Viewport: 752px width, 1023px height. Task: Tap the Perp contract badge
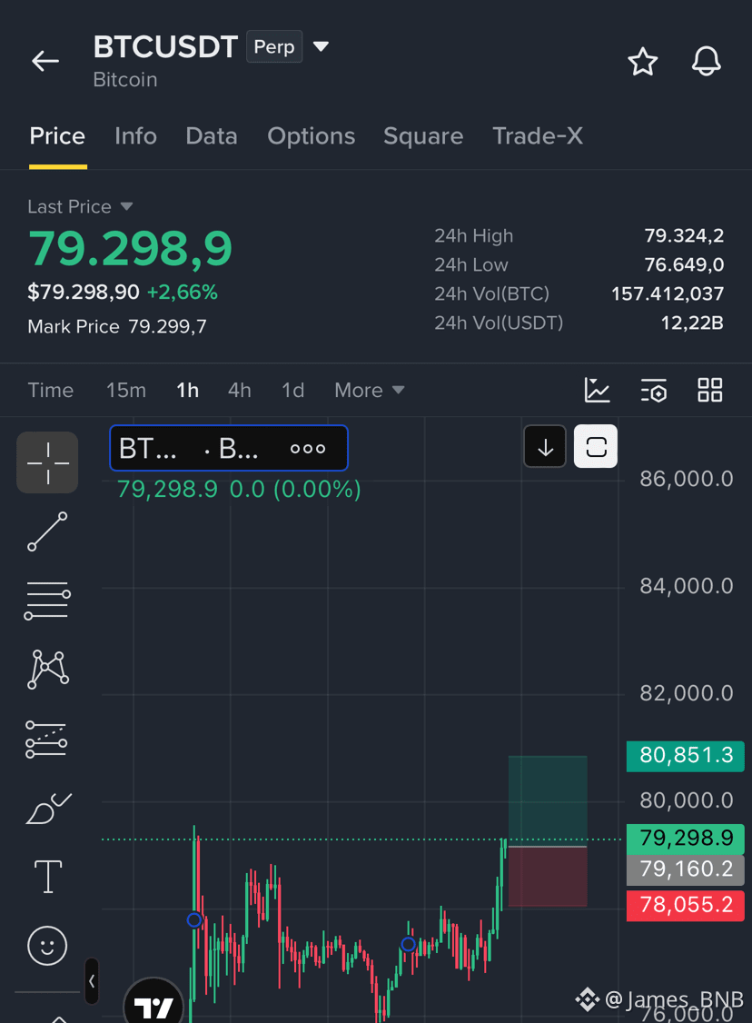coord(274,46)
